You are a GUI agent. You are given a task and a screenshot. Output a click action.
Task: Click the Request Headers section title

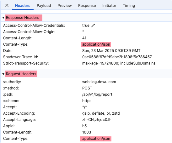(21, 74)
